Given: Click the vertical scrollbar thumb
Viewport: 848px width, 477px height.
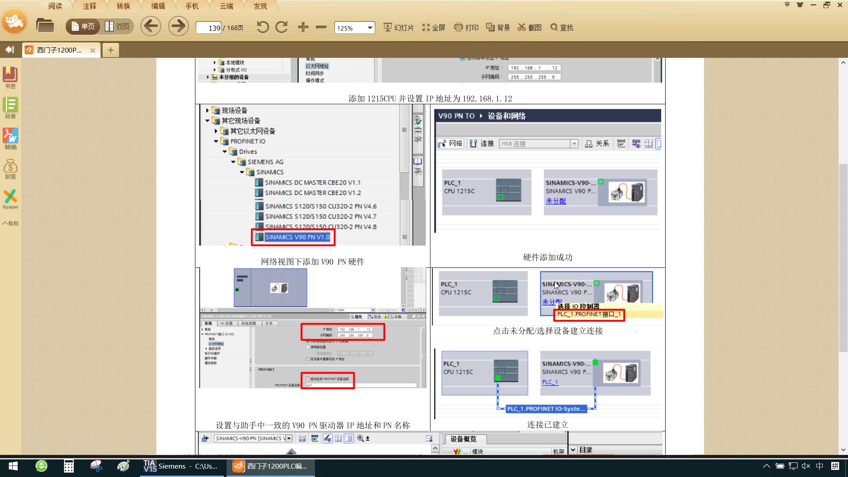Looking at the screenshot, I should 843,257.
